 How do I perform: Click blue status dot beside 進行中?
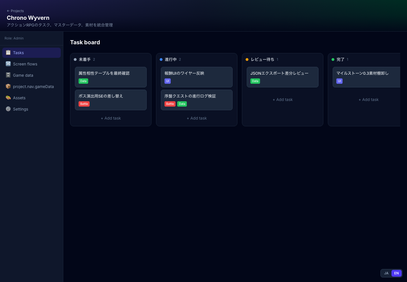(161, 60)
